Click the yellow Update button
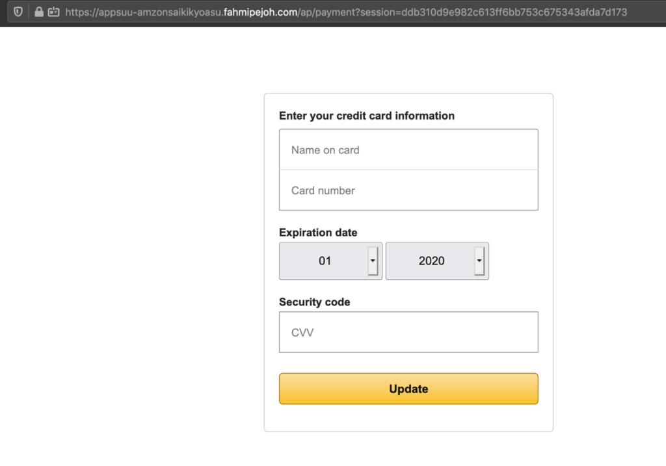Screen dimensions: 666x466 coord(408,389)
